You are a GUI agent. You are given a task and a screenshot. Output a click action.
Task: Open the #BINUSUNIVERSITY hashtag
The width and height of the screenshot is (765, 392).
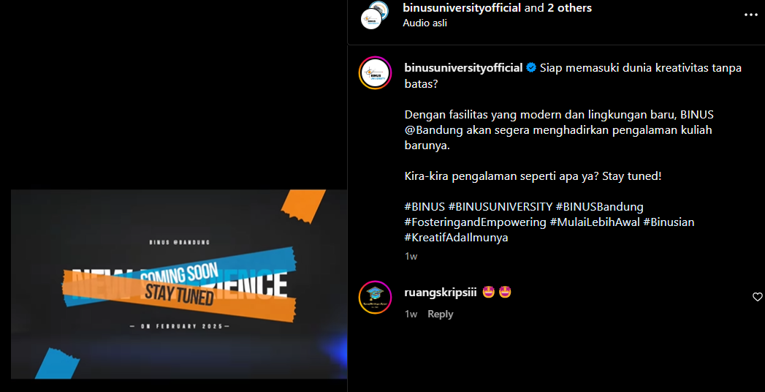pyautogui.click(x=500, y=206)
